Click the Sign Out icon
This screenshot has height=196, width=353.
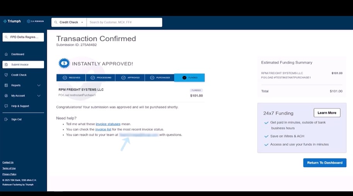click(x=6, y=119)
